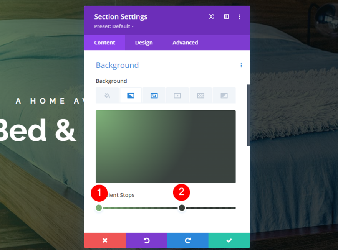Discard changes with the red X button
338x250 pixels.
click(x=105, y=240)
